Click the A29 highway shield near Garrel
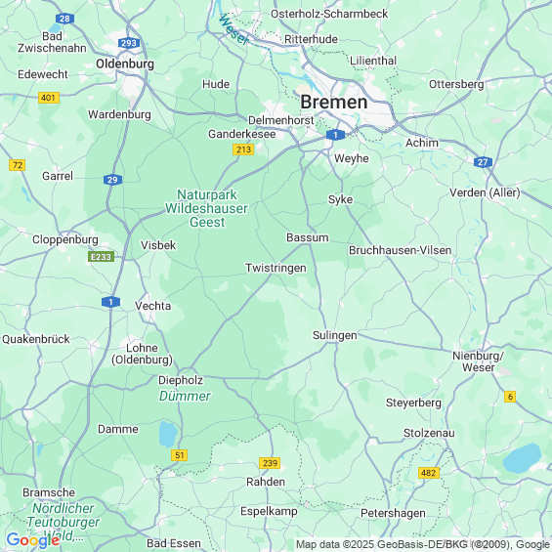Viewport: 552px width, 552px height. click(x=112, y=180)
